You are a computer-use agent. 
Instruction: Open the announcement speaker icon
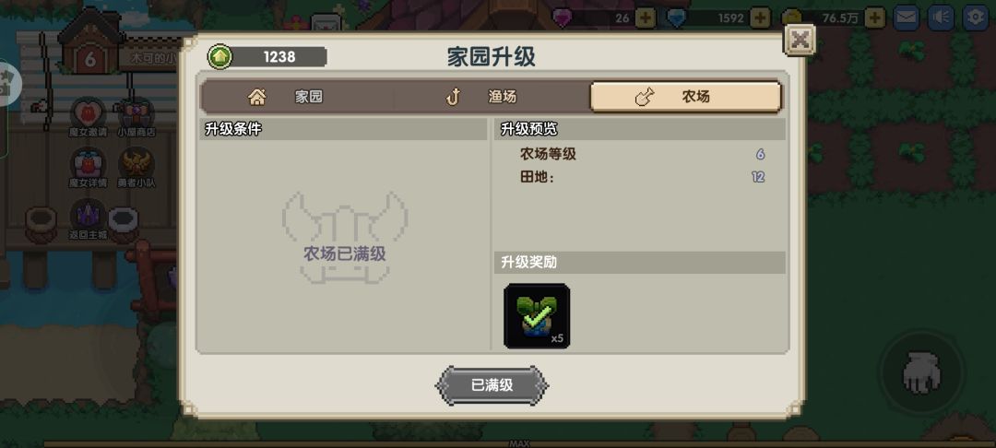tap(941, 18)
